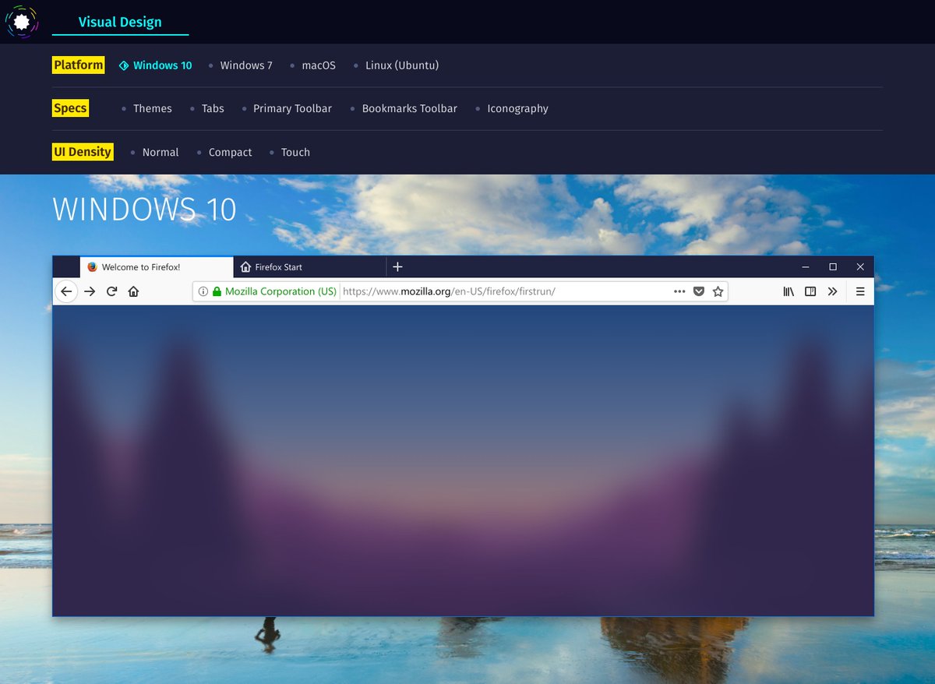
Task: Save page to Pocket icon
Action: click(x=699, y=291)
